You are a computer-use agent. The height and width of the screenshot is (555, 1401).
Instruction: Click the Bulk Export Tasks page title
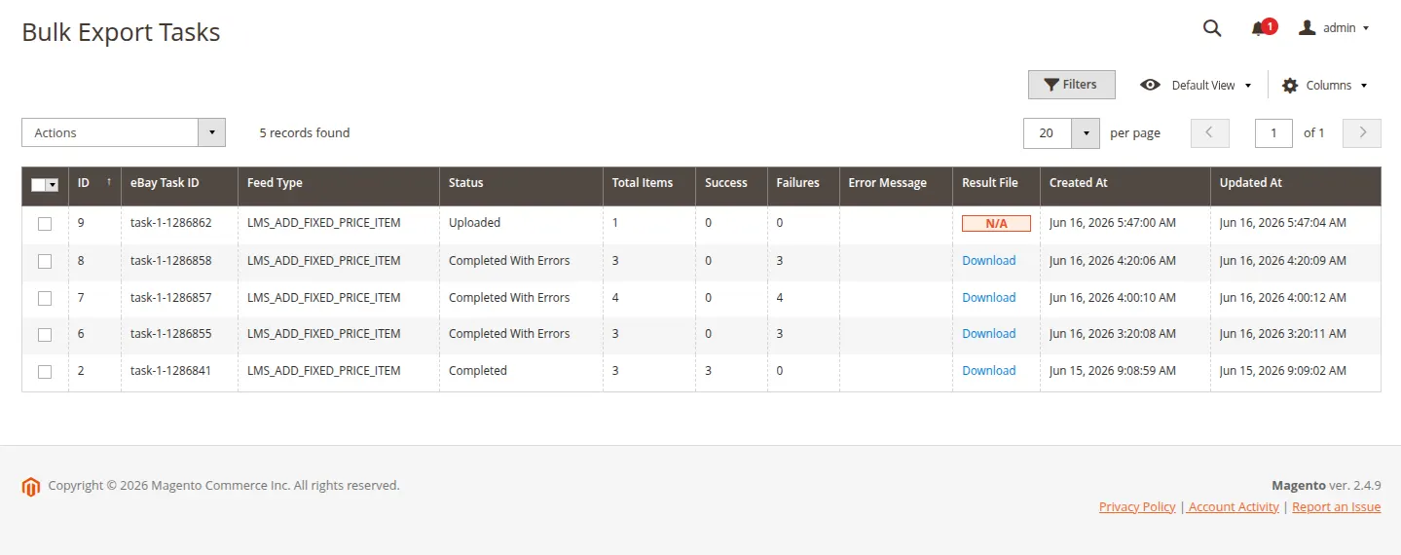[121, 32]
